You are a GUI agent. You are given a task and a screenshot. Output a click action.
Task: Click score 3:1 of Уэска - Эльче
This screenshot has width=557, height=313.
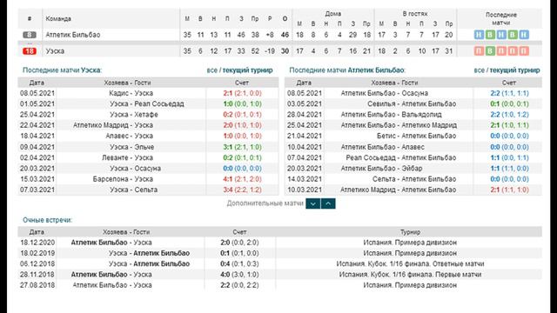(x=227, y=147)
